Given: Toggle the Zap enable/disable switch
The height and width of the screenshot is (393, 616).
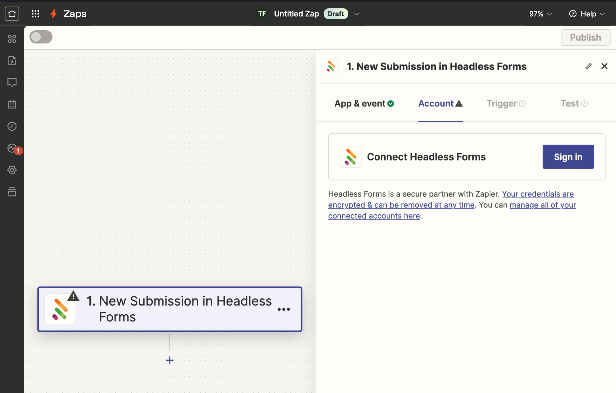Looking at the screenshot, I should [x=41, y=37].
